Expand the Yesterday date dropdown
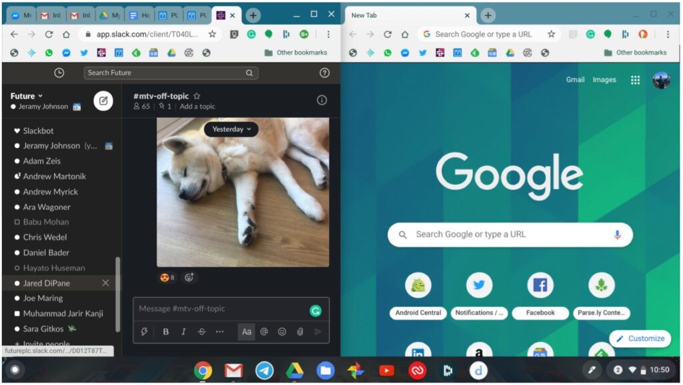Viewport: 683px width, 385px height. (231, 129)
